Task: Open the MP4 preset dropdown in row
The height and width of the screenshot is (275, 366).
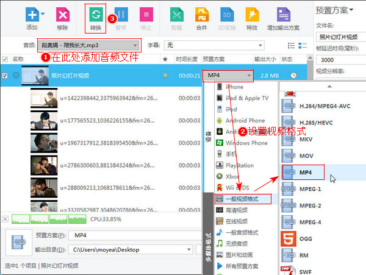Action: 228,76
